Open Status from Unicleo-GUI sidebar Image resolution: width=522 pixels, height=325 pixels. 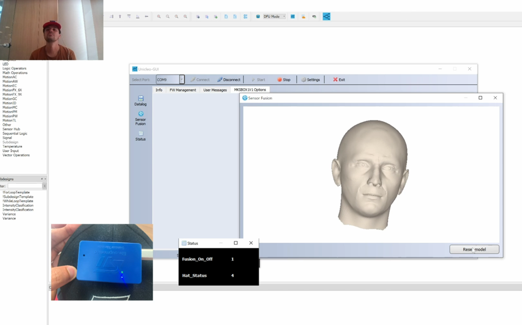(140, 136)
